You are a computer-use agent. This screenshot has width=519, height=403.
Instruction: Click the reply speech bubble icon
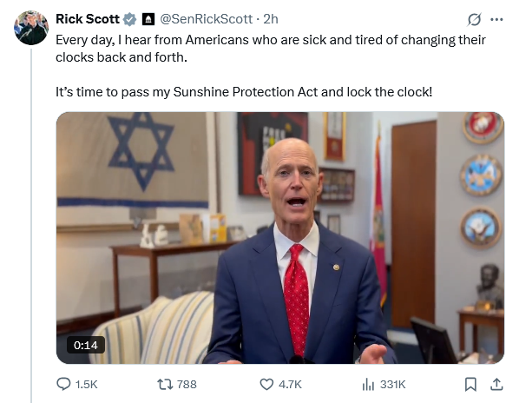[63, 384]
